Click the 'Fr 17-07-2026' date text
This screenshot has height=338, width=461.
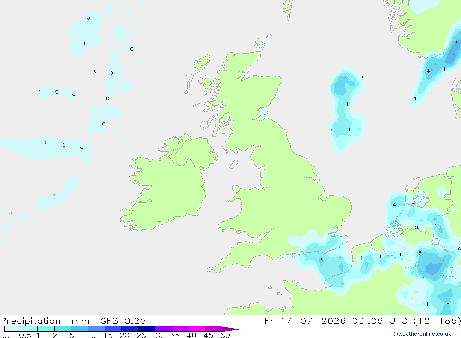305,320
